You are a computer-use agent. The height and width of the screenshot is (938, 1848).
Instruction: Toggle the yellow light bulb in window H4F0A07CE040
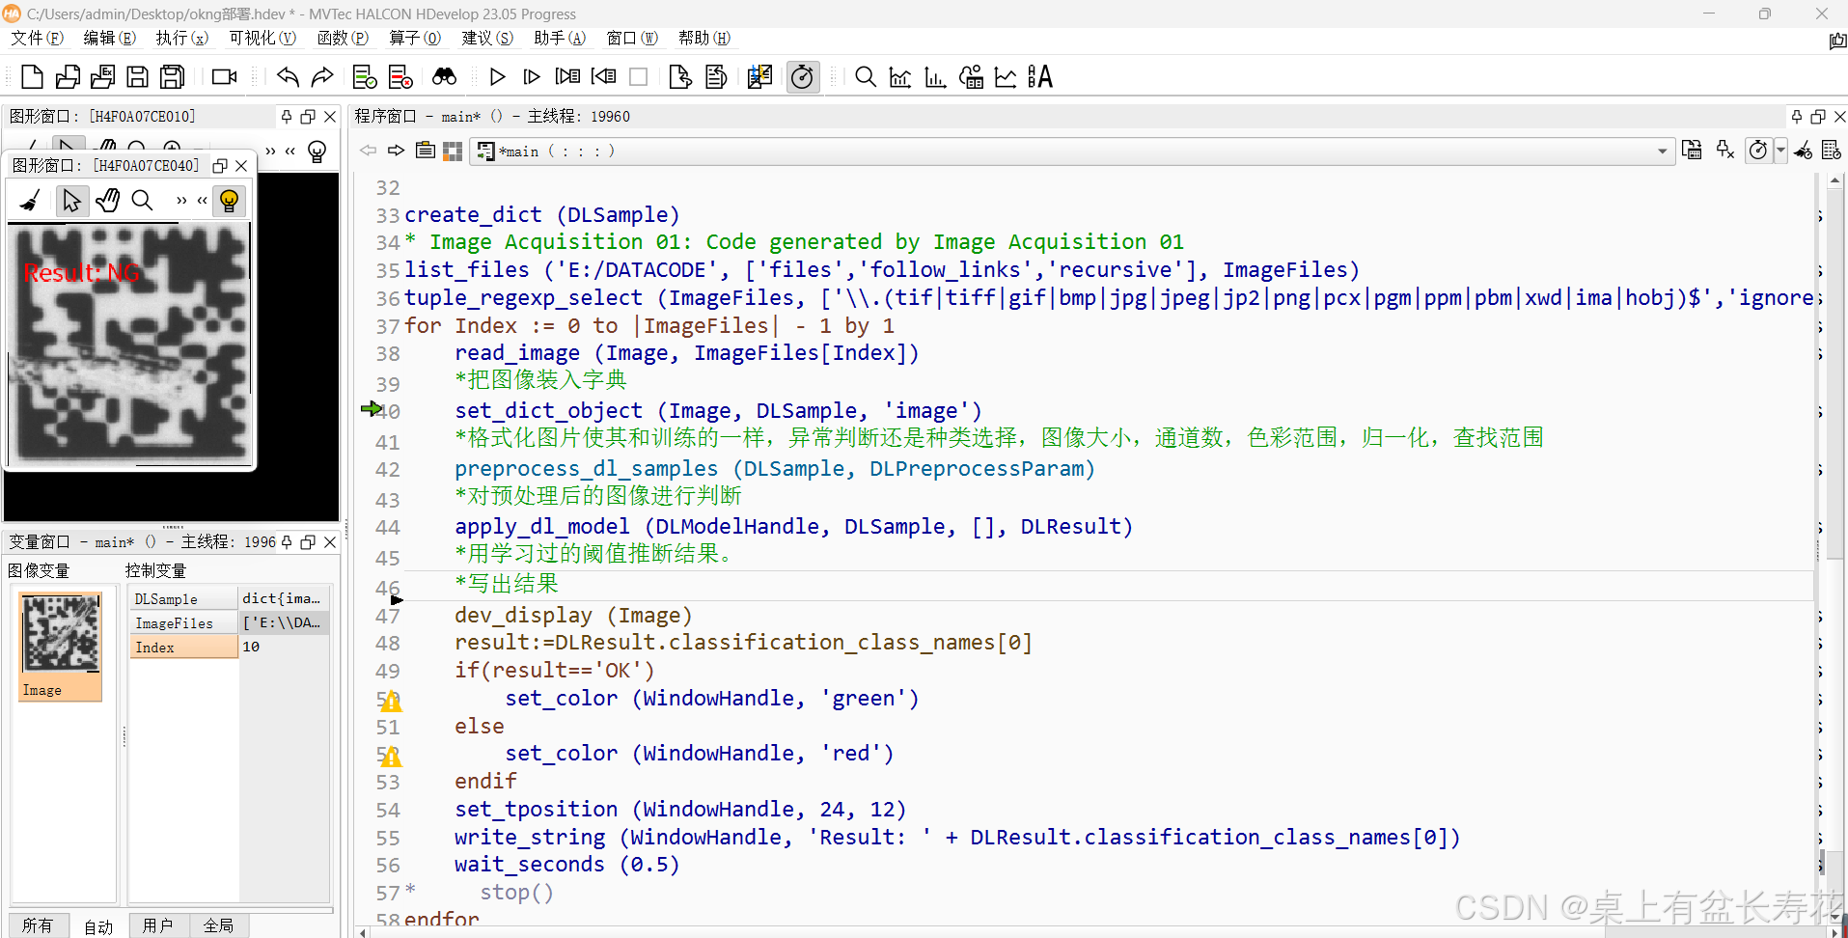click(x=229, y=201)
